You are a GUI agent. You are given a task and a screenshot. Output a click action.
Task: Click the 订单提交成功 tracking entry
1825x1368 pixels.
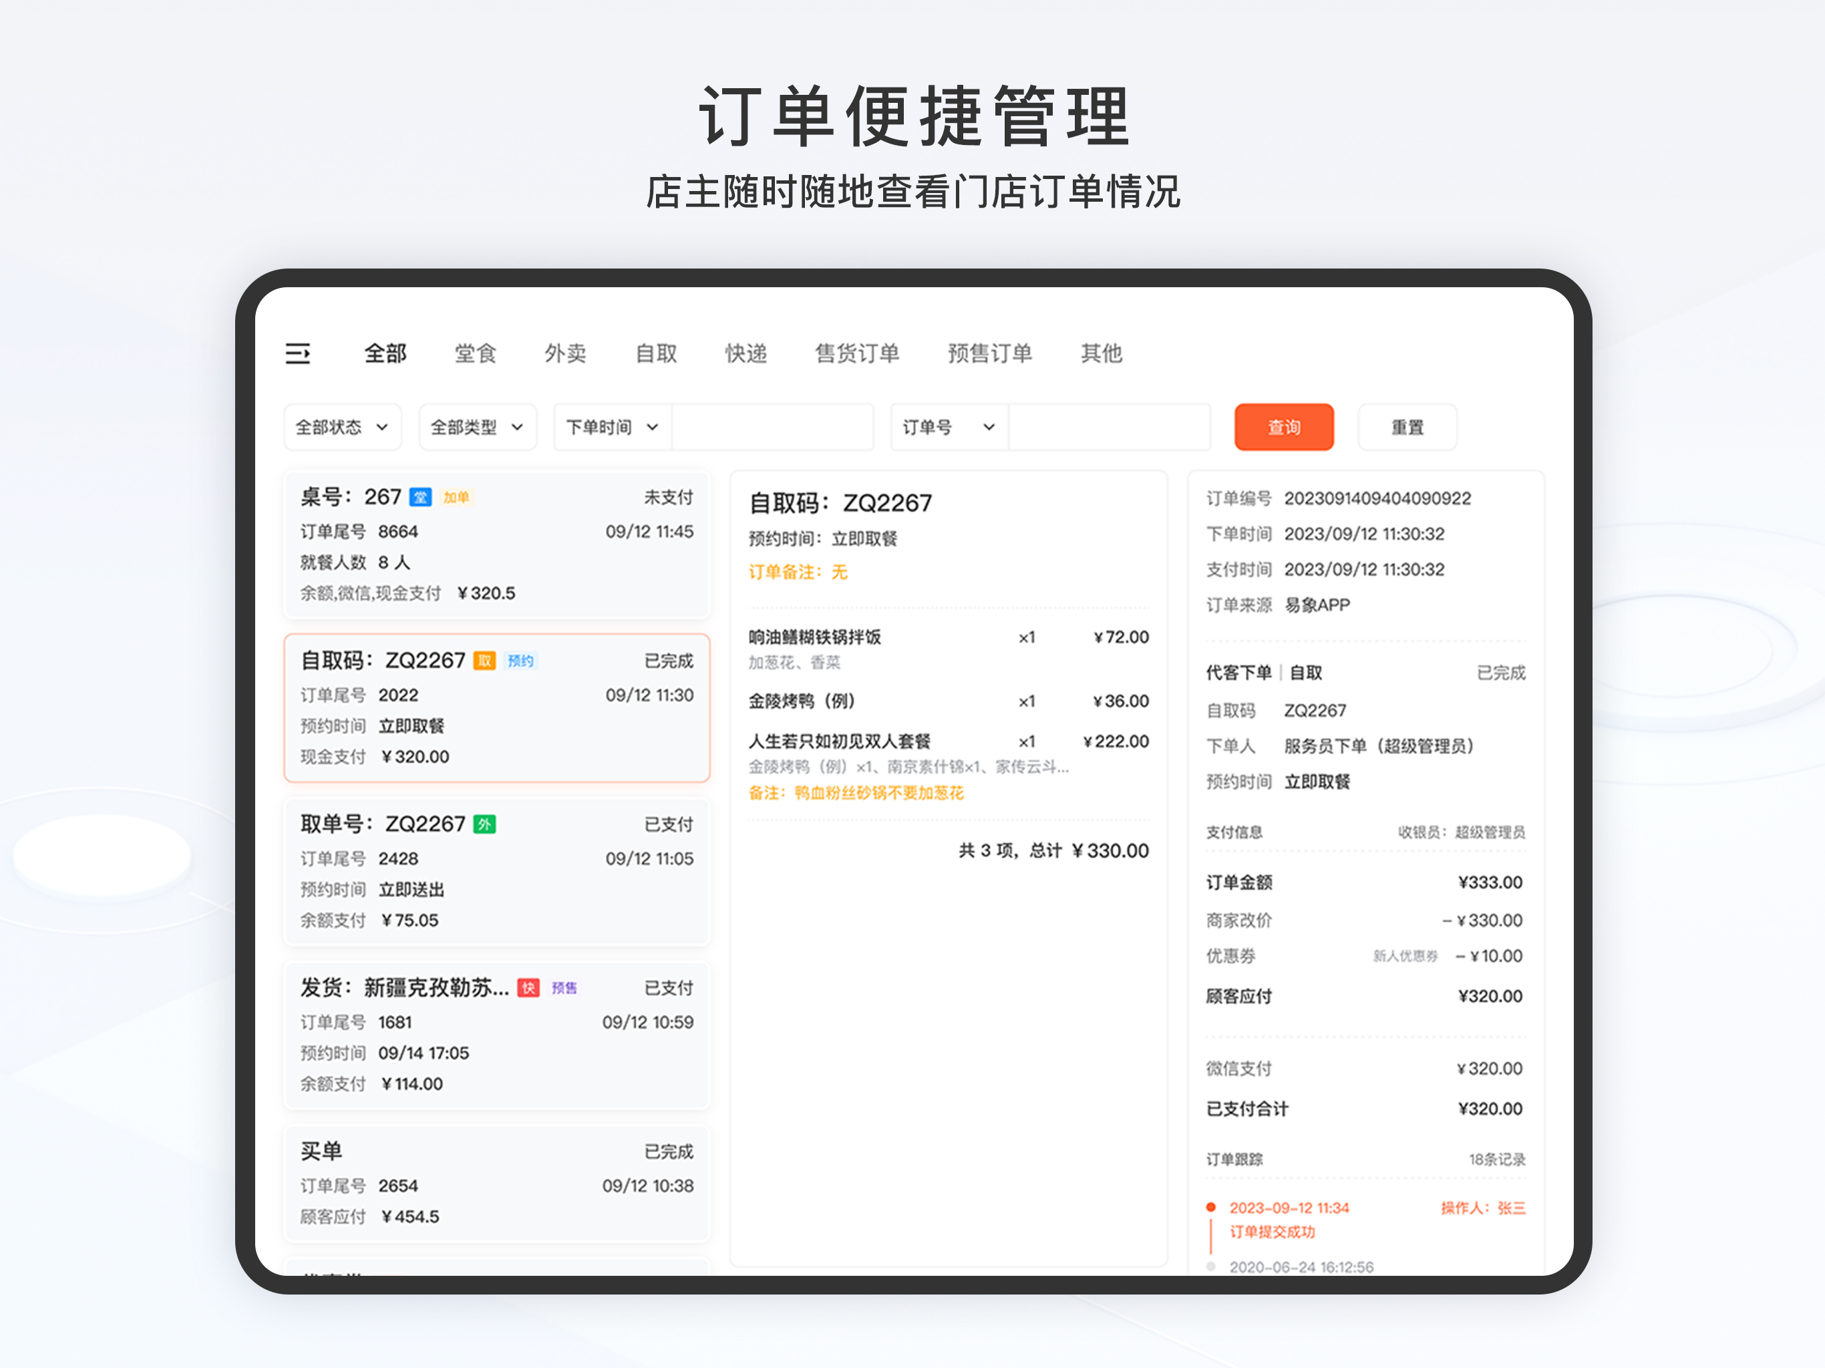pos(1272,1232)
